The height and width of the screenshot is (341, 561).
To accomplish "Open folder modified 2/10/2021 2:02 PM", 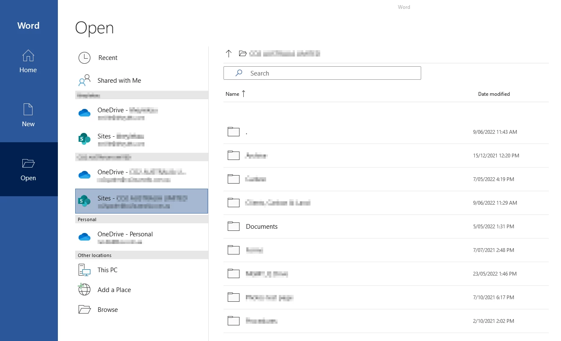I will (x=386, y=321).
